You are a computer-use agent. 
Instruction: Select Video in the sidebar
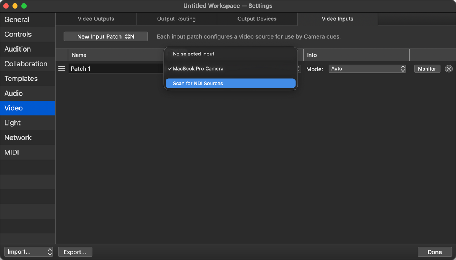(28, 108)
